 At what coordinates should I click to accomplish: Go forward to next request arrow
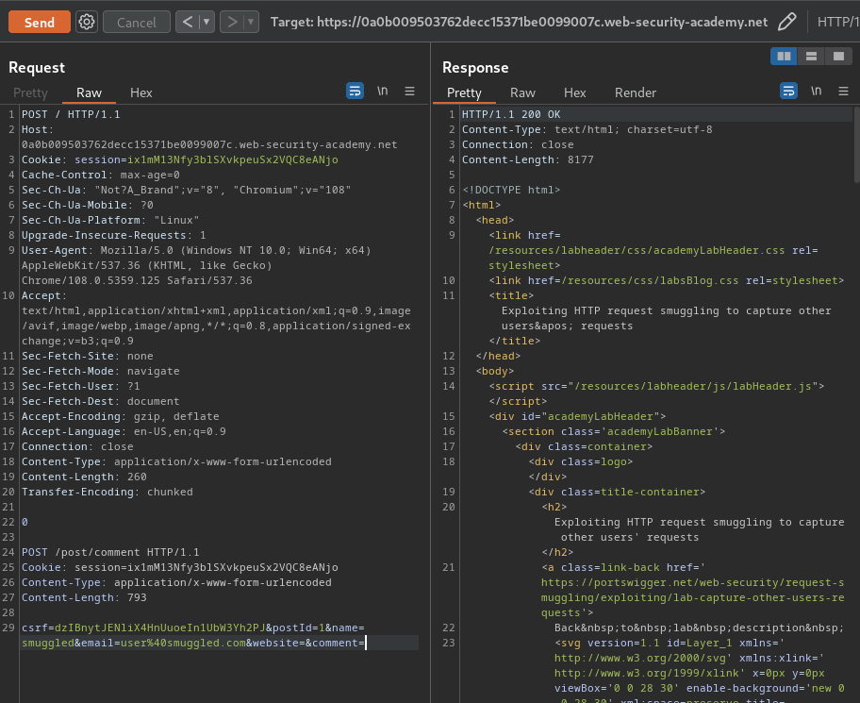[232, 22]
